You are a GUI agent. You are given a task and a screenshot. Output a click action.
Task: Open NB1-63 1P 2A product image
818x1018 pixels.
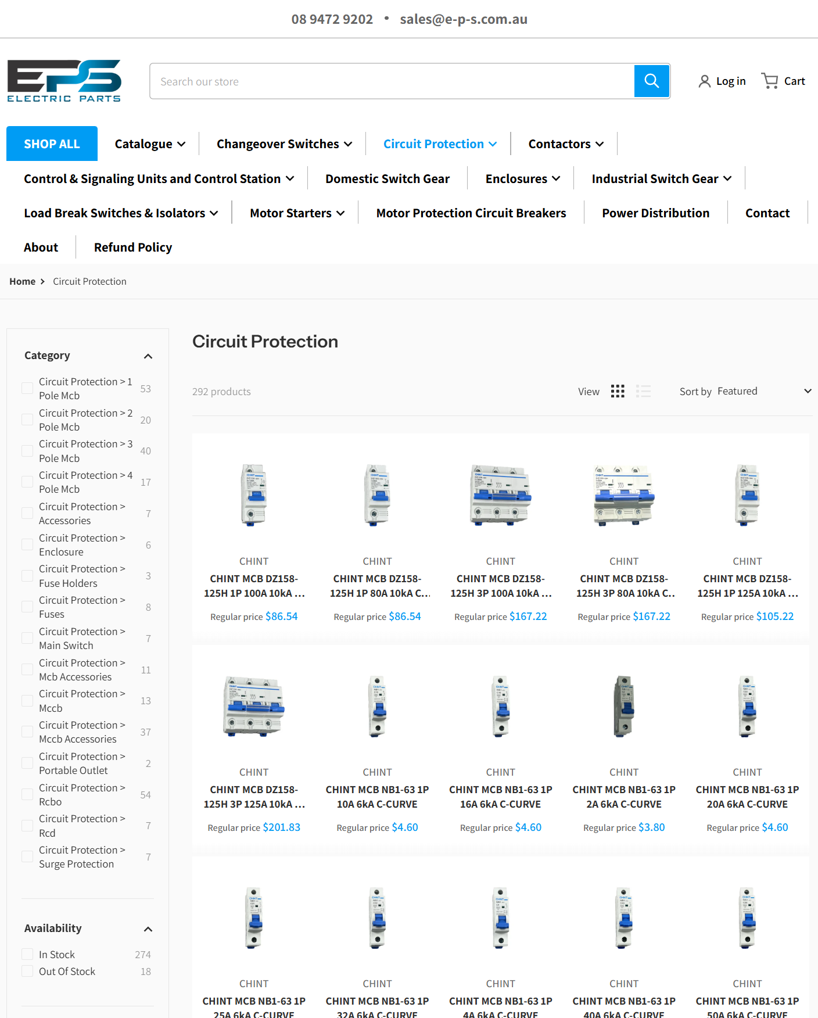point(624,707)
